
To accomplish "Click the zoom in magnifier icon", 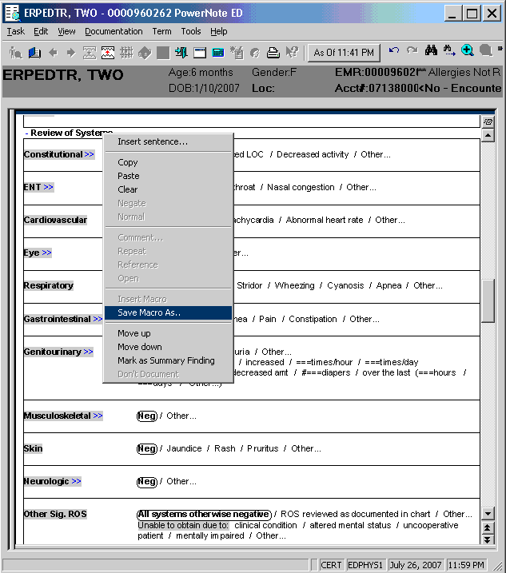I will 468,51.
